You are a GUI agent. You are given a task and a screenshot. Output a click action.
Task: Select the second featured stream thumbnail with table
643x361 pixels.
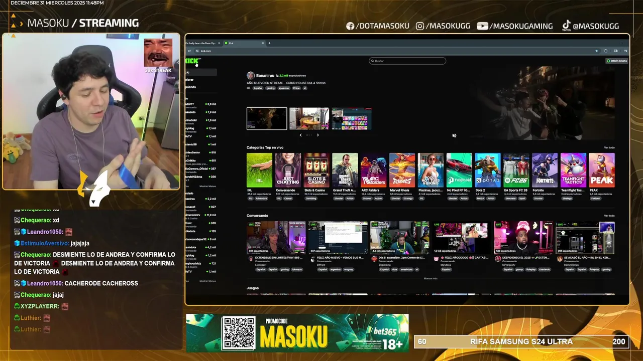(x=309, y=119)
